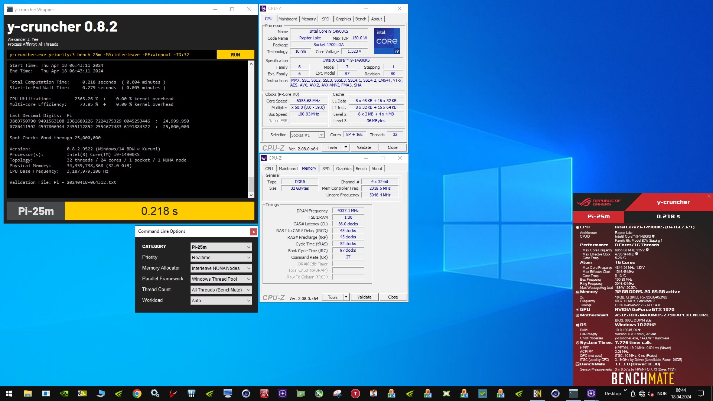Viewport: 713px width, 401px height.
Task: Open the Workload dropdown set to Auto
Action: coord(221,301)
